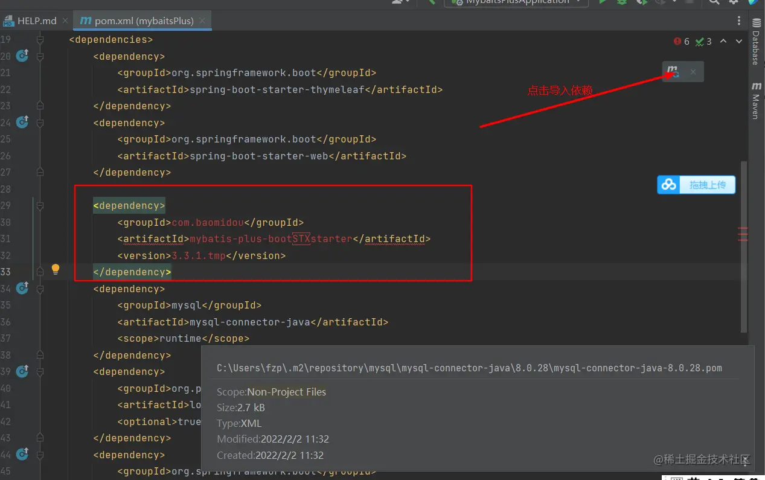Dismiss the Maven reload floating popup
Viewport: 765px width, 480px height.
coord(693,72)
